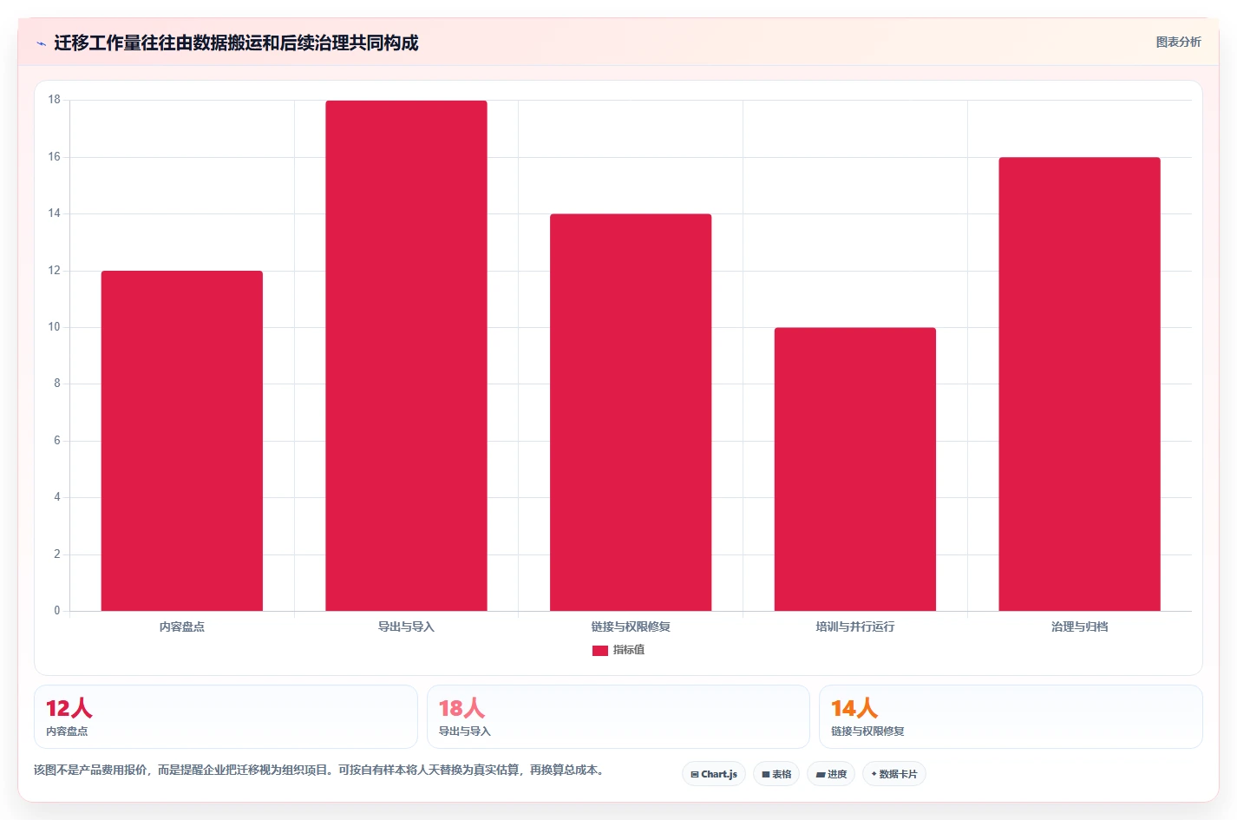Select the 内容盘点 bar in chart

tap(182, 441)
